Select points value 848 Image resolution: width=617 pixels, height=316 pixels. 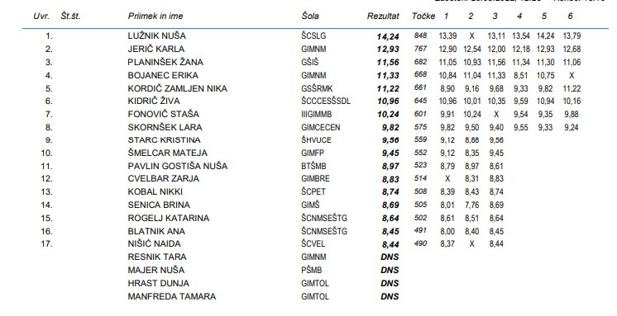[x=420, y=35]
